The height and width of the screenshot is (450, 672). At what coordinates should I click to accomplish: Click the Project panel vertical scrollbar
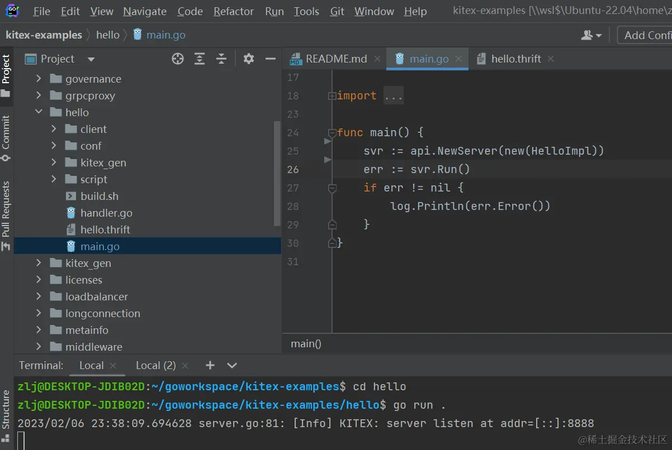click(277, 173)
